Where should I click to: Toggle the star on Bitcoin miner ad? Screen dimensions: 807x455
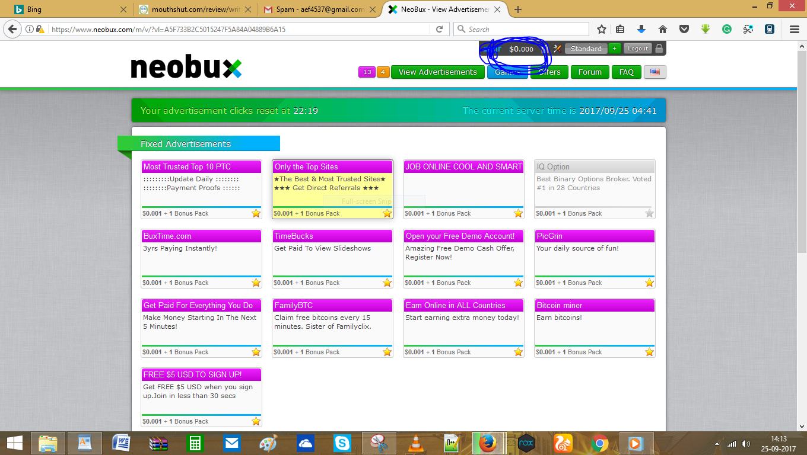point(649,352)
